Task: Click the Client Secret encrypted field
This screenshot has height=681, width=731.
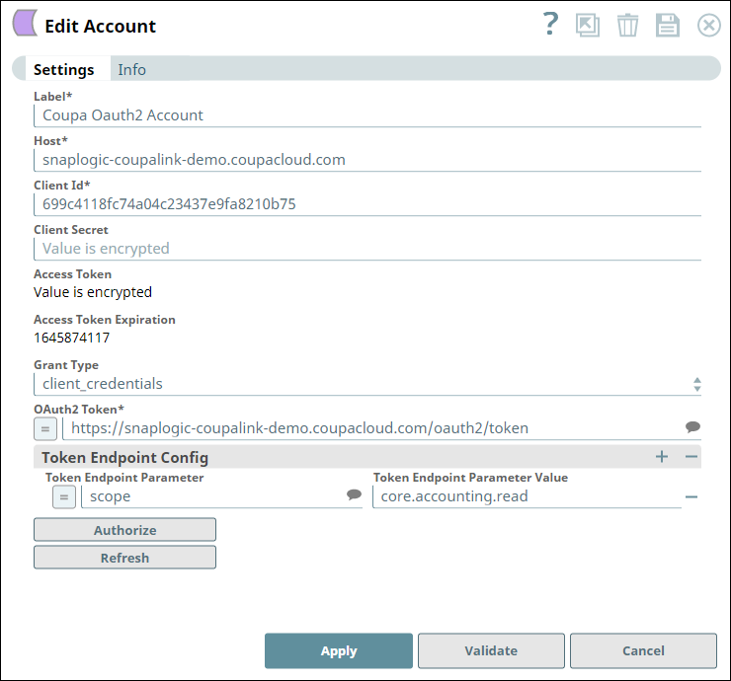Action: [x=367, y=249]
